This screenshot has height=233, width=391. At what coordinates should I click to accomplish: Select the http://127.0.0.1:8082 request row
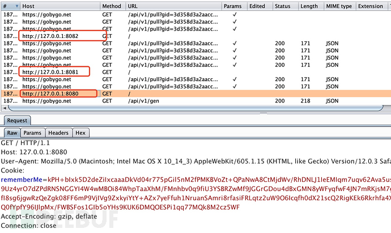[x=57, y=35]
